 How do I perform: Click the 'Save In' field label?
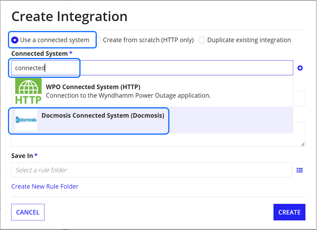tap(22, 156)
